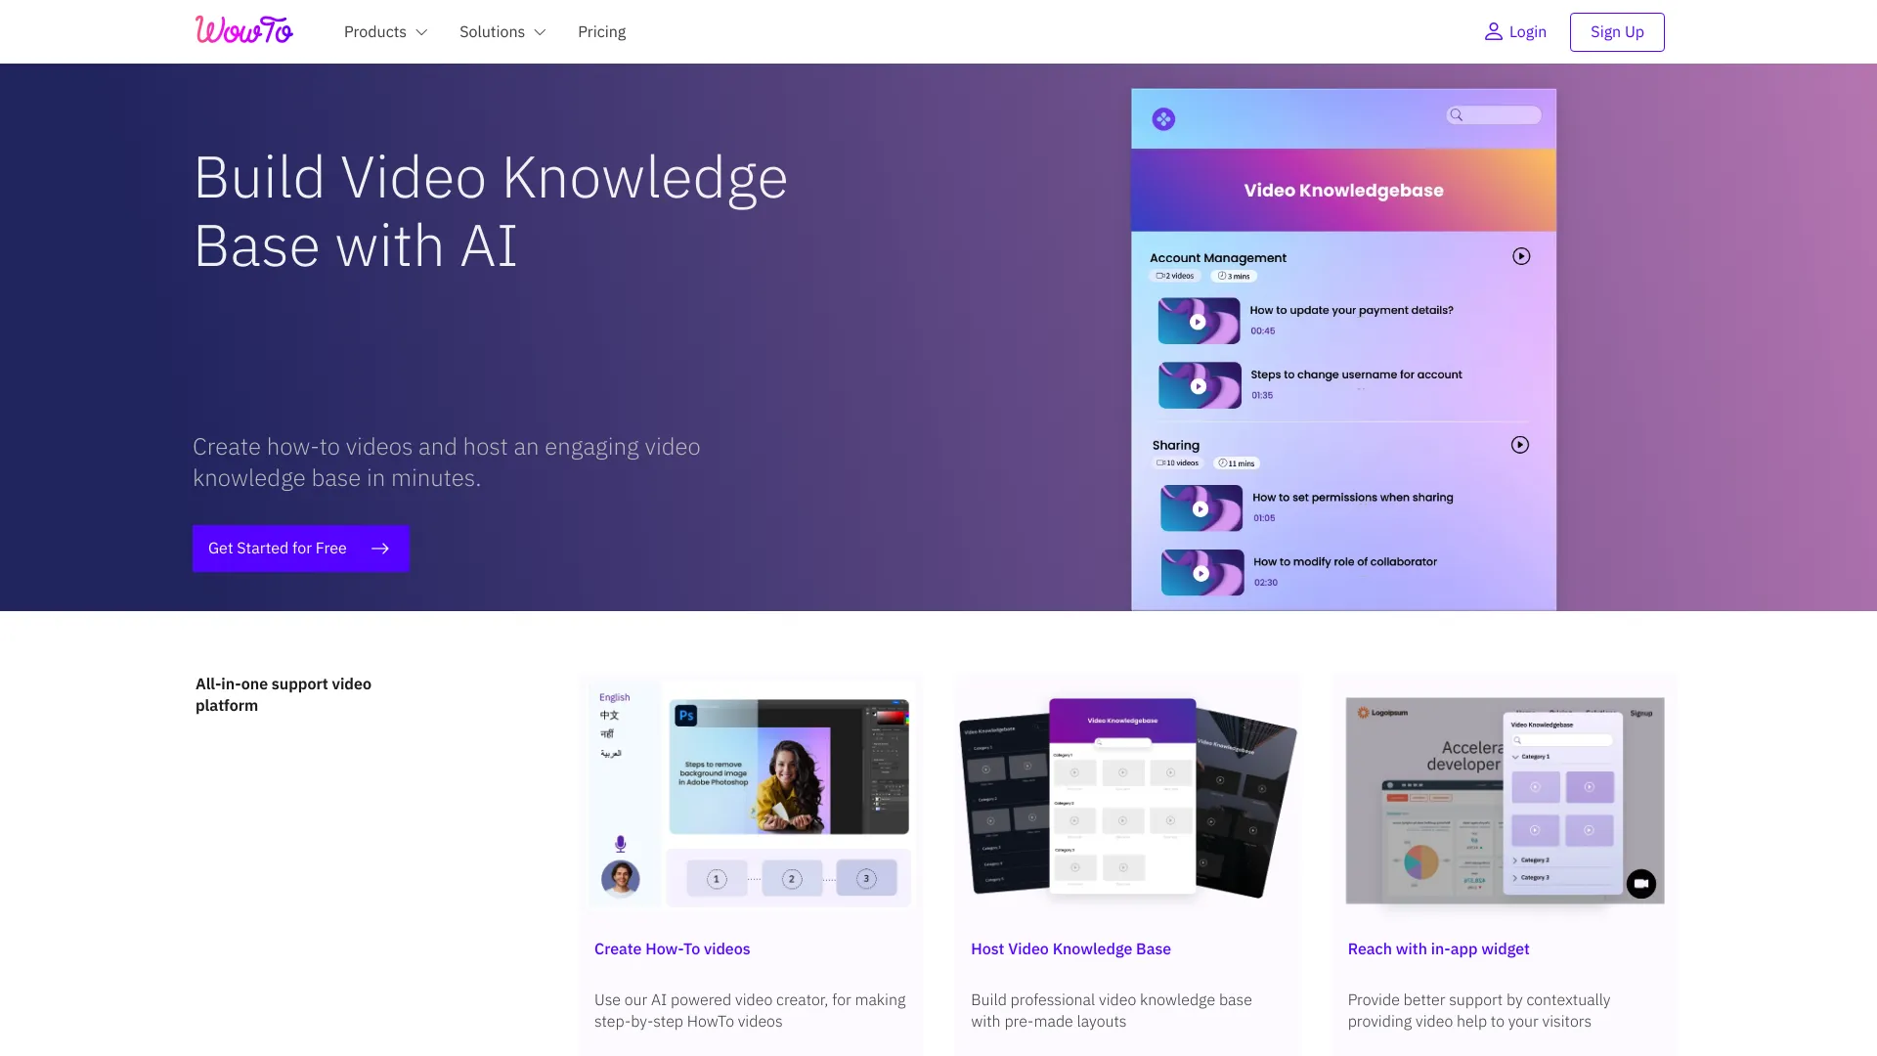Open the Products dropdown menu
This screenshot has width=1877, height=1056.
click(385, 31)
